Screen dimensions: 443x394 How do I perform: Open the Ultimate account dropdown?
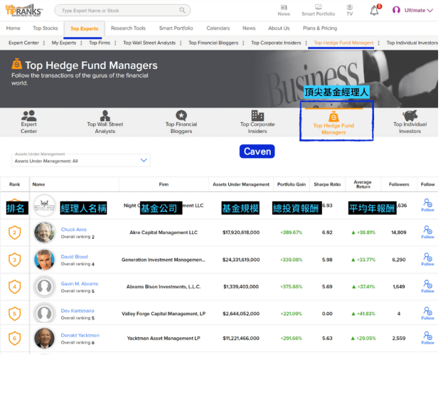[413, 10]
